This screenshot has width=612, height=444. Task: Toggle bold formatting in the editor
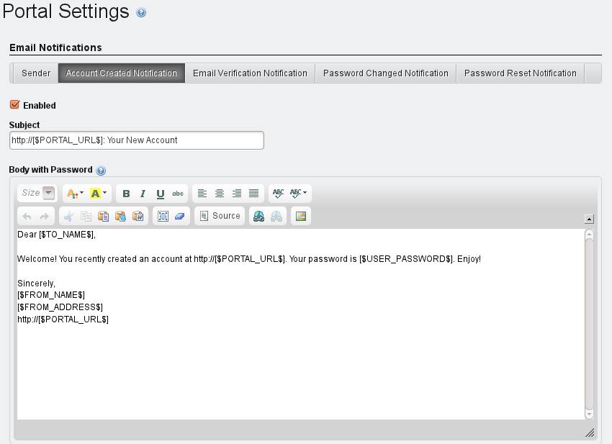pyautogui.click(x=126, y=194)
